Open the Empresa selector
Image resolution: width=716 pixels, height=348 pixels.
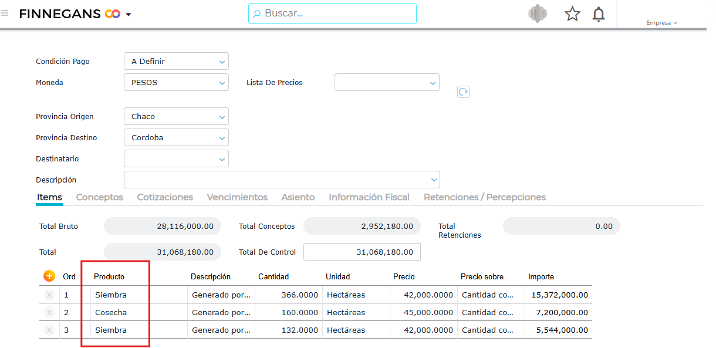pos(661,23)
